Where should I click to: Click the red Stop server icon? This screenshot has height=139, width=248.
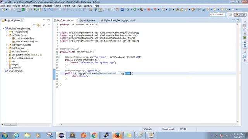click(x=148, y=10)
